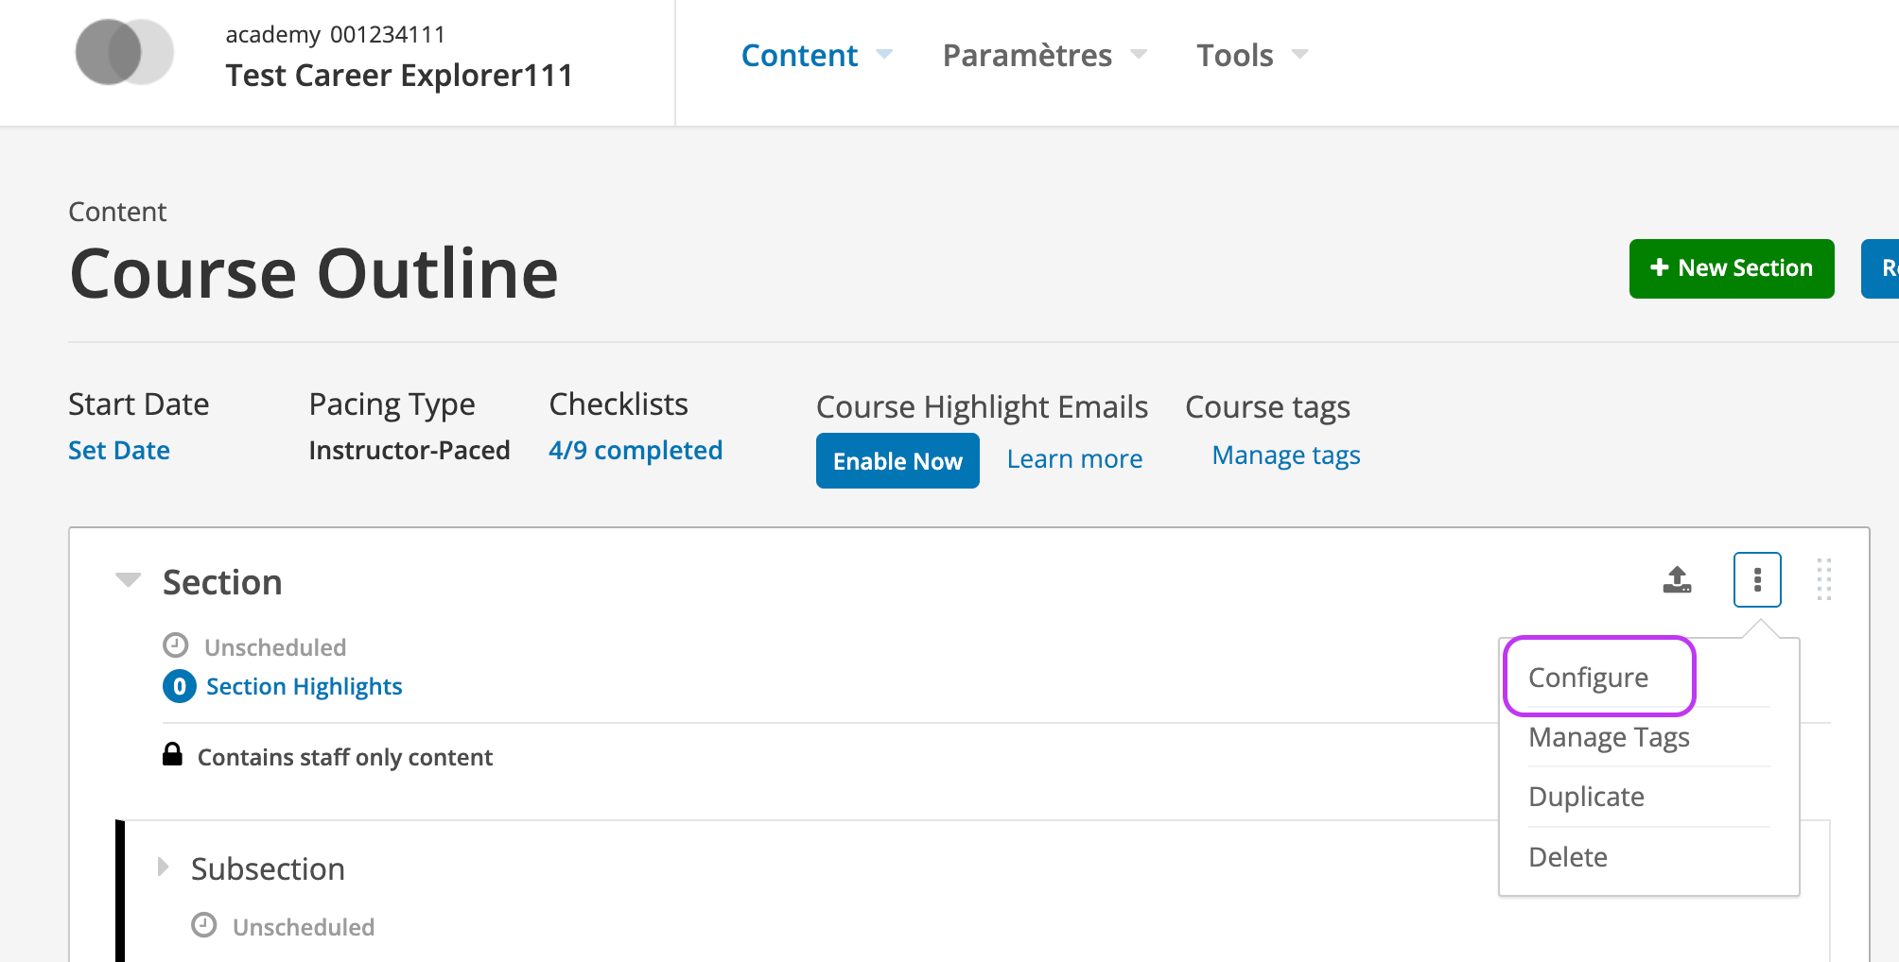Click the Checklists label
The width and height of the screenshot is (1899, 962).
[618, 404]
